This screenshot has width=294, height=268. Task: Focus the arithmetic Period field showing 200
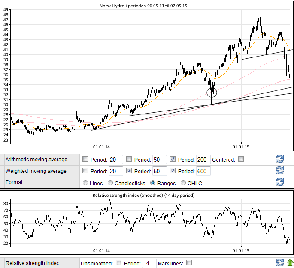click(203, 160)
